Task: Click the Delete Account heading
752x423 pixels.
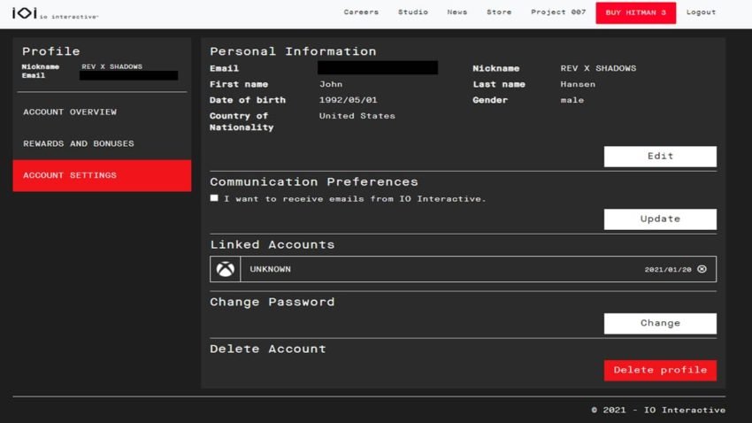Action: pos(267,350)
